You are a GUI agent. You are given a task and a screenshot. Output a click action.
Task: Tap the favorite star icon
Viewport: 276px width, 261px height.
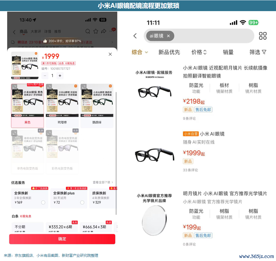pyautogui.click(x=96, y=31)
